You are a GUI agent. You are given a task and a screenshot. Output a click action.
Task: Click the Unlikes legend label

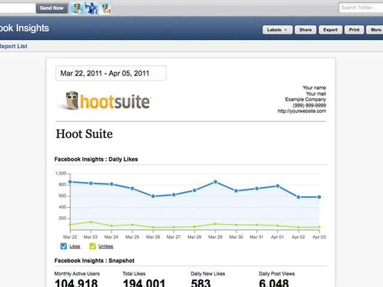(106, 246)
